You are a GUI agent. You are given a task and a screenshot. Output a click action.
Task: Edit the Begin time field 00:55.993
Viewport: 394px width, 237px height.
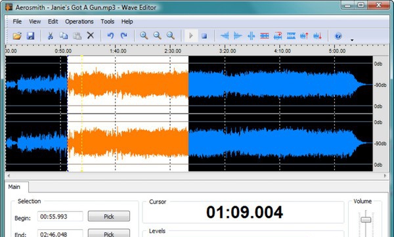click(60, 217)
